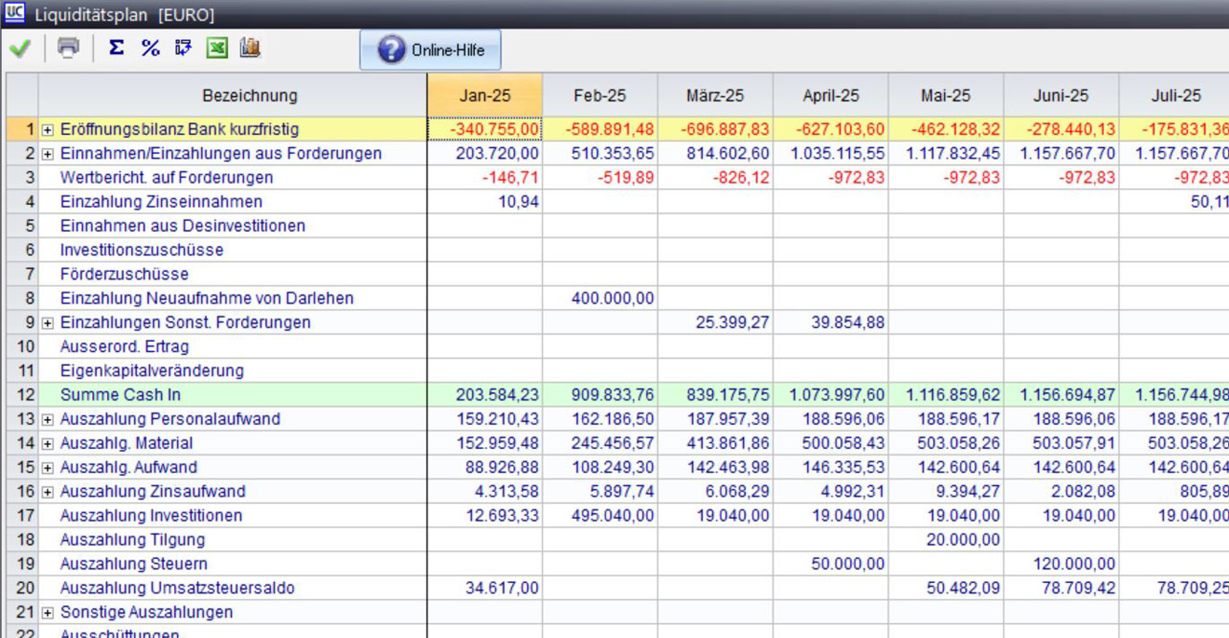1229x638 pixels.
Task: Expand Einnahmen/Einzahlungen aus Forderungen row
Action: [47, 154]
